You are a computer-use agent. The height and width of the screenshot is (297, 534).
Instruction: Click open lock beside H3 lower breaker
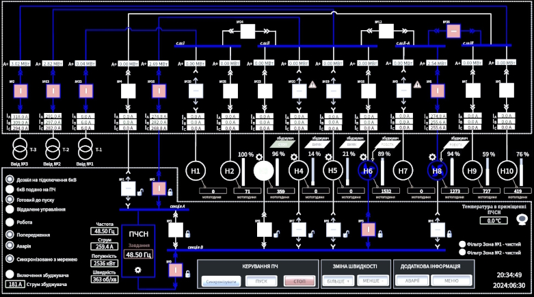276,234
